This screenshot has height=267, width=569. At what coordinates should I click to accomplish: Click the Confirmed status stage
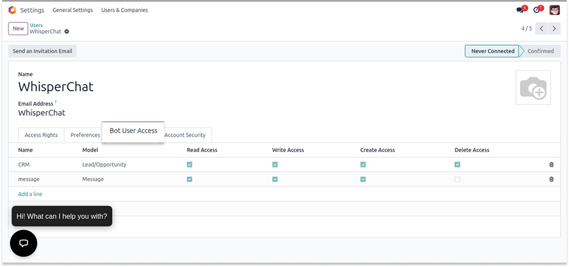[541, 51]
